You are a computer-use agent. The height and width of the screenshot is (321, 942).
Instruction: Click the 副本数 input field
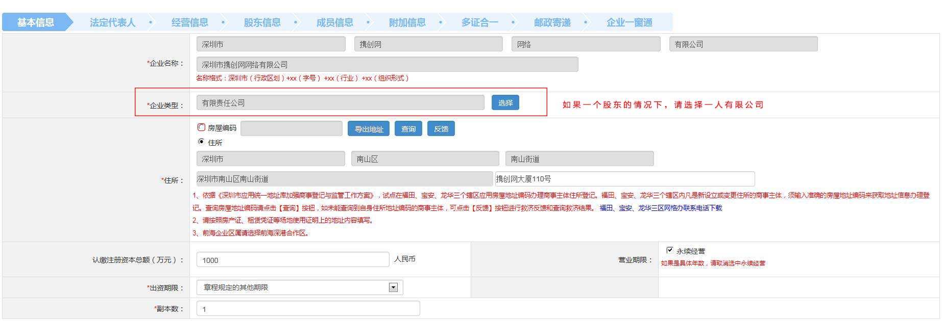[308, 309]
